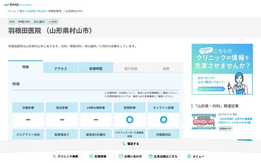Screen dimensions: 261x163
Task: Click the オンライン診療 circle indicator
Action: (163, 120)
